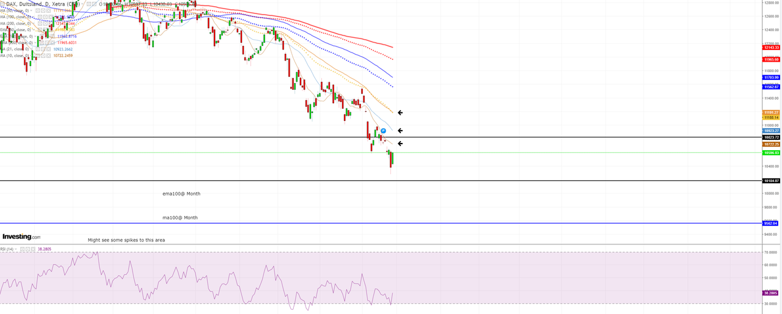Select the "ma100@ Month" text label

tap(180, 217)
